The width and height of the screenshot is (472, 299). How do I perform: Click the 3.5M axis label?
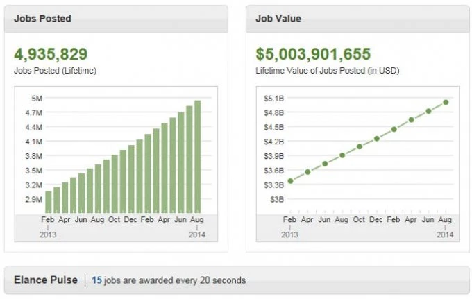(34, 171)
